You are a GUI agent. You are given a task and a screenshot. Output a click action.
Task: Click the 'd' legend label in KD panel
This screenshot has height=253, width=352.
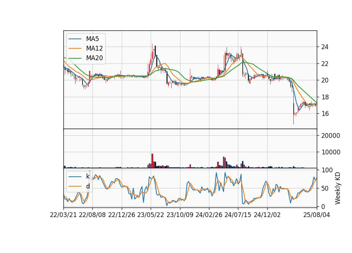88,186
